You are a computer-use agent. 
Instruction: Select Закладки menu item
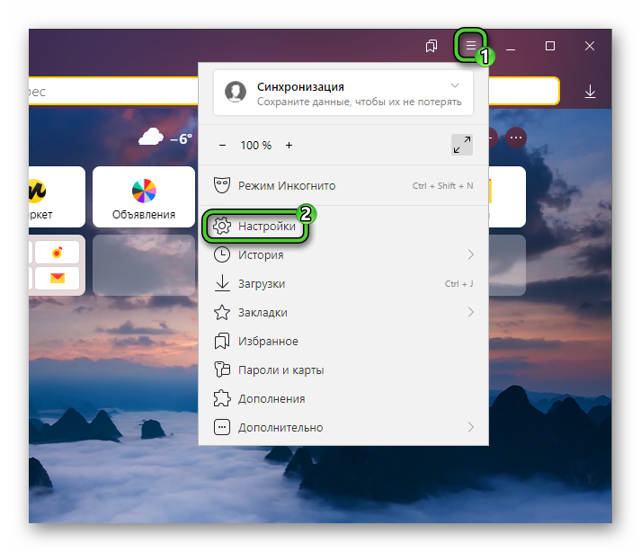[x=343, y=312]
